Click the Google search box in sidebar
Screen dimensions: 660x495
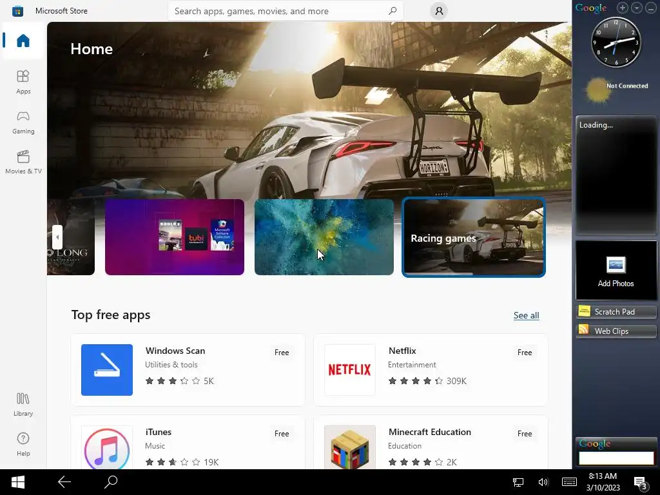point(616,458)
